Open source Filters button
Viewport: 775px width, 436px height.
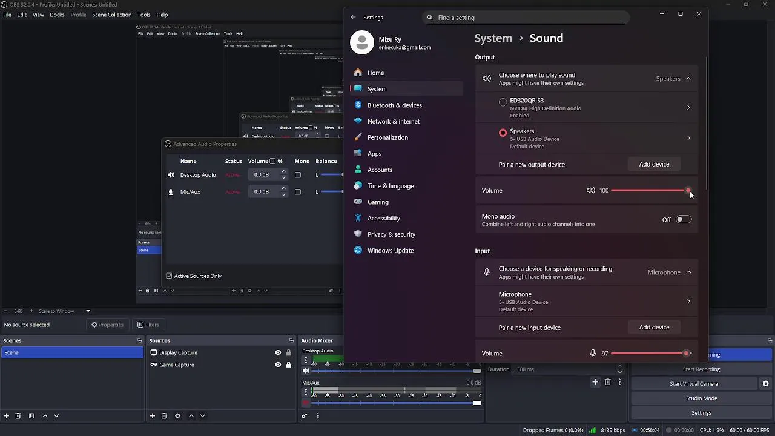point(148,325)
